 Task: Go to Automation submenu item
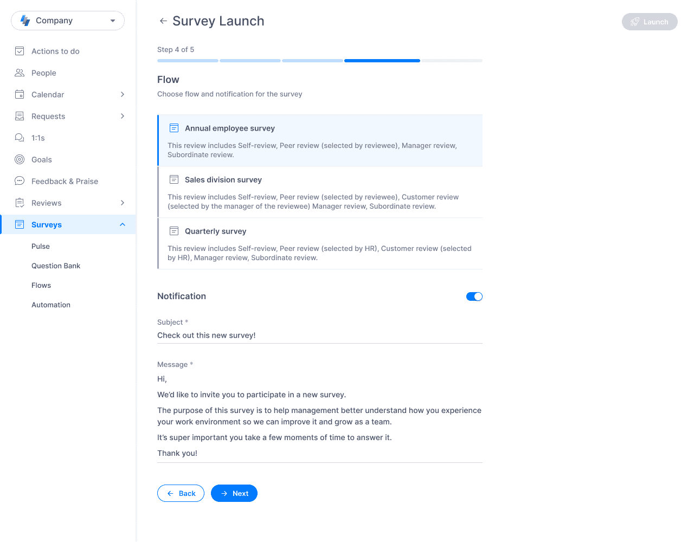tap(51, 305)
